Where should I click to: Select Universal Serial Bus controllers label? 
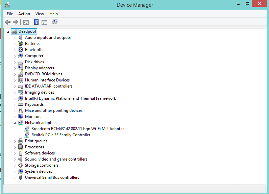point(52,177)
